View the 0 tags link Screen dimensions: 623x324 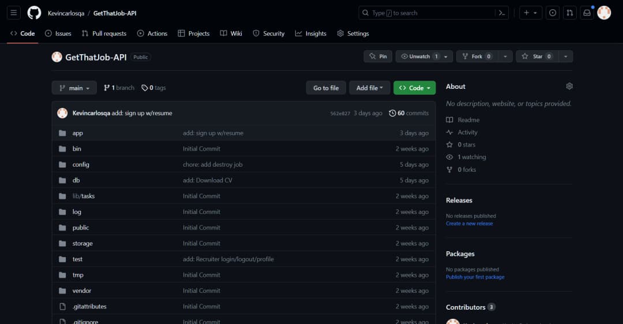[x=153, y=88]
